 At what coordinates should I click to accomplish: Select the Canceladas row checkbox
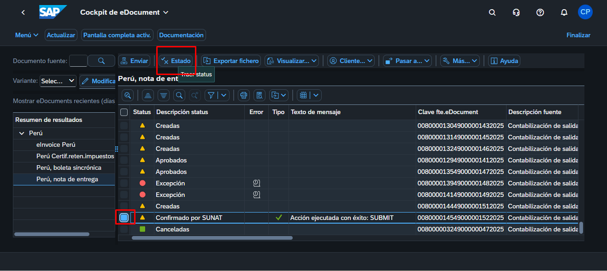click(124, 229)
